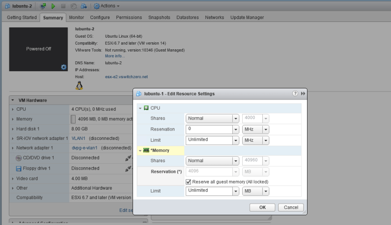Image resolution: width=391 pixels, height=225 pixels.
Task: Click the Floppy drive 1 connect plug icon
Action: pyautogui.click(x=128, y=168)
